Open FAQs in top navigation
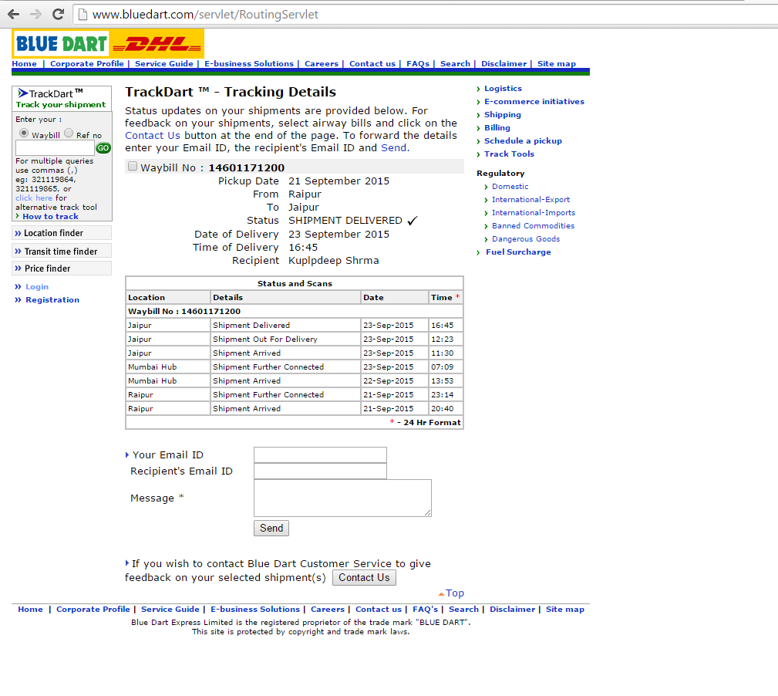 click(x=418, y=63)
